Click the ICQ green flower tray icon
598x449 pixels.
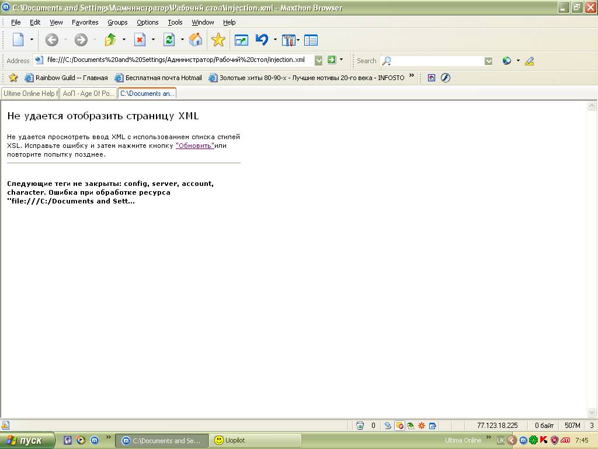tap(534, 440)
